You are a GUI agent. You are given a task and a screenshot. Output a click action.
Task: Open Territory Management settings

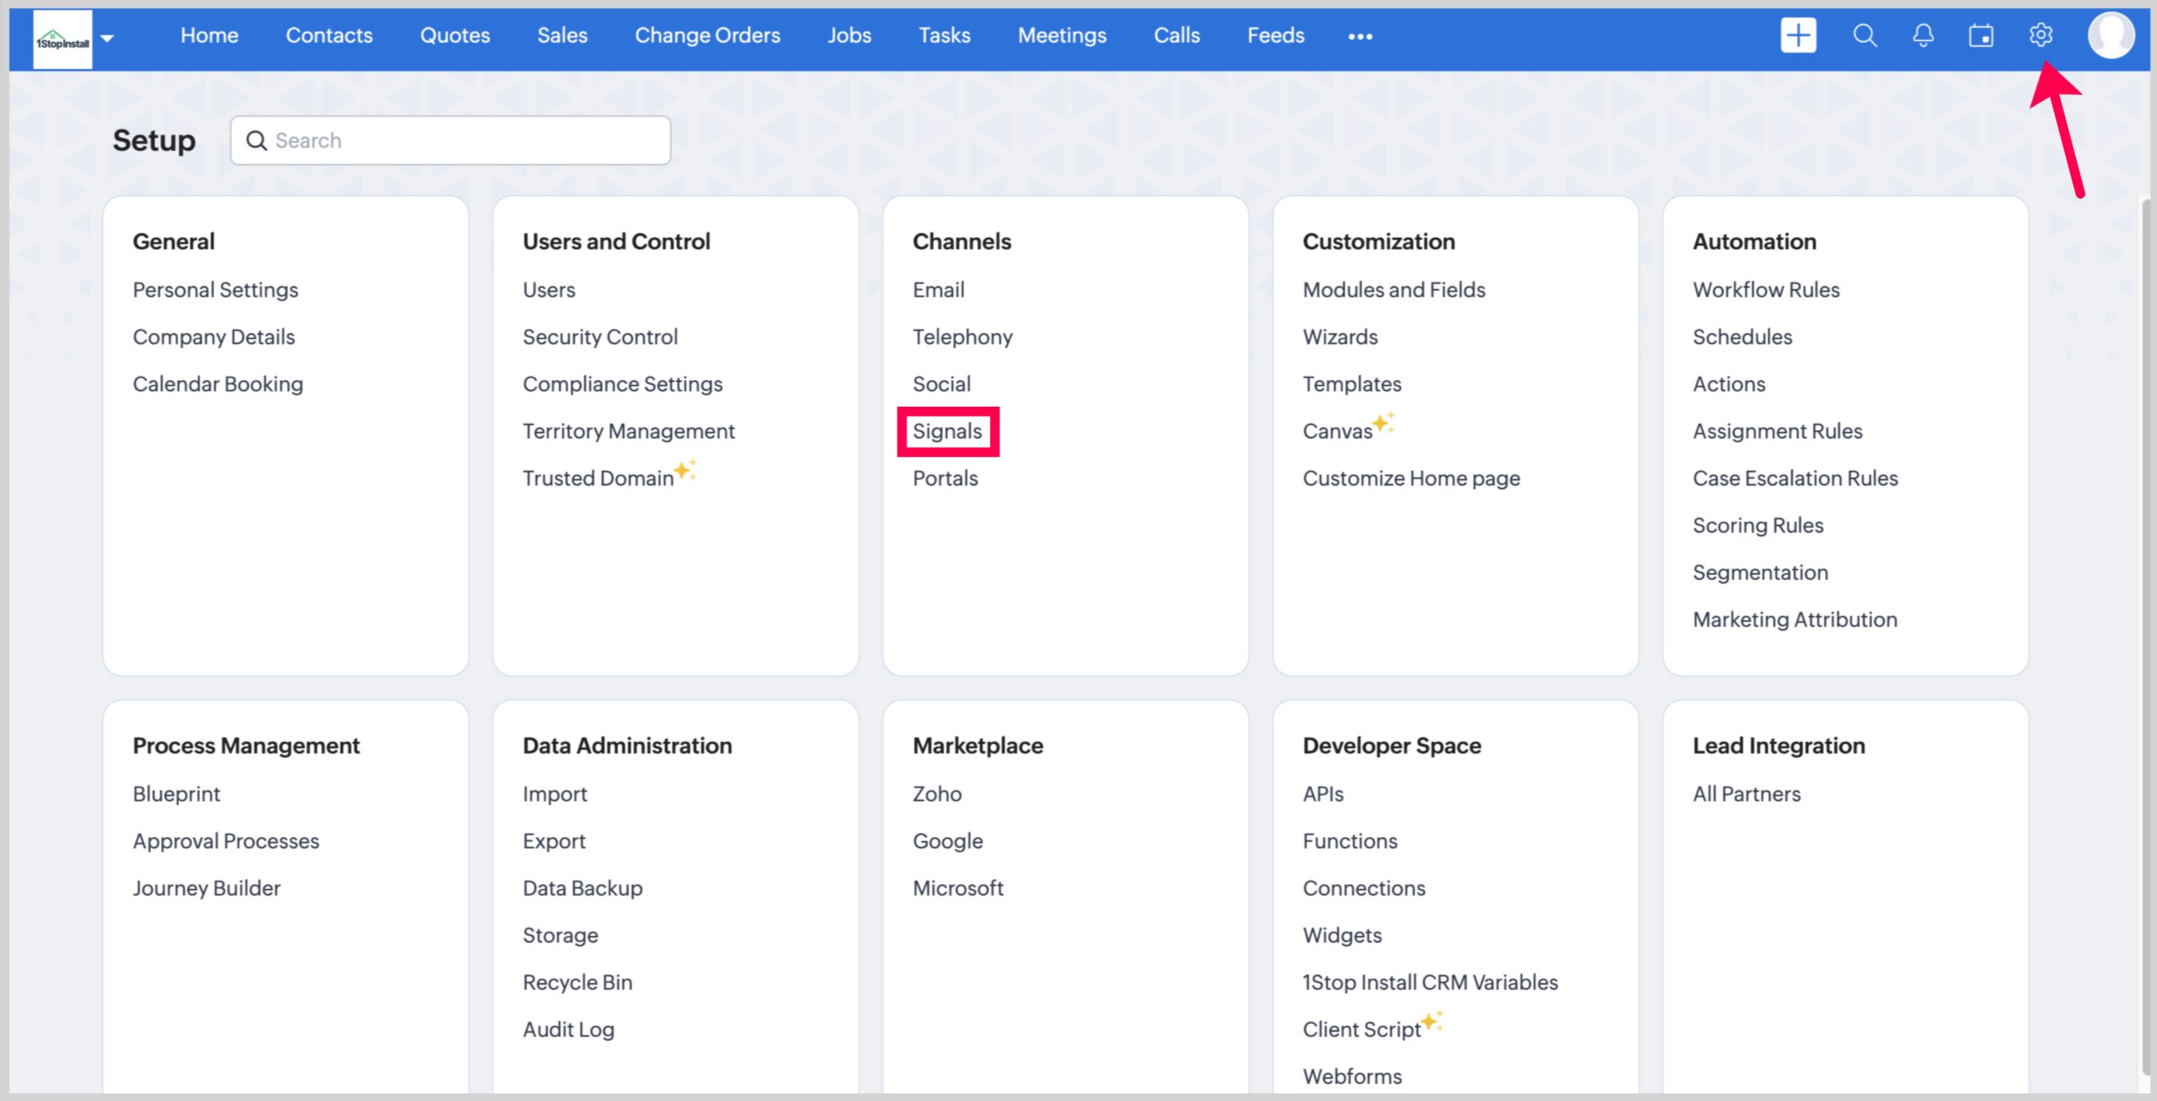(x=628, y=431)
